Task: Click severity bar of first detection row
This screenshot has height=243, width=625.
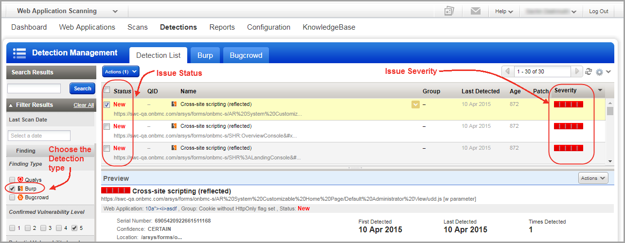Action: pos(568,104)
